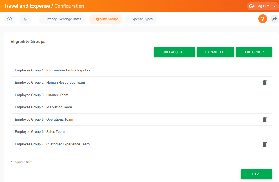Expand the Sales Team group
This screenshot has height=182, width=279.
pyautogui.click(x=40, y=131)
